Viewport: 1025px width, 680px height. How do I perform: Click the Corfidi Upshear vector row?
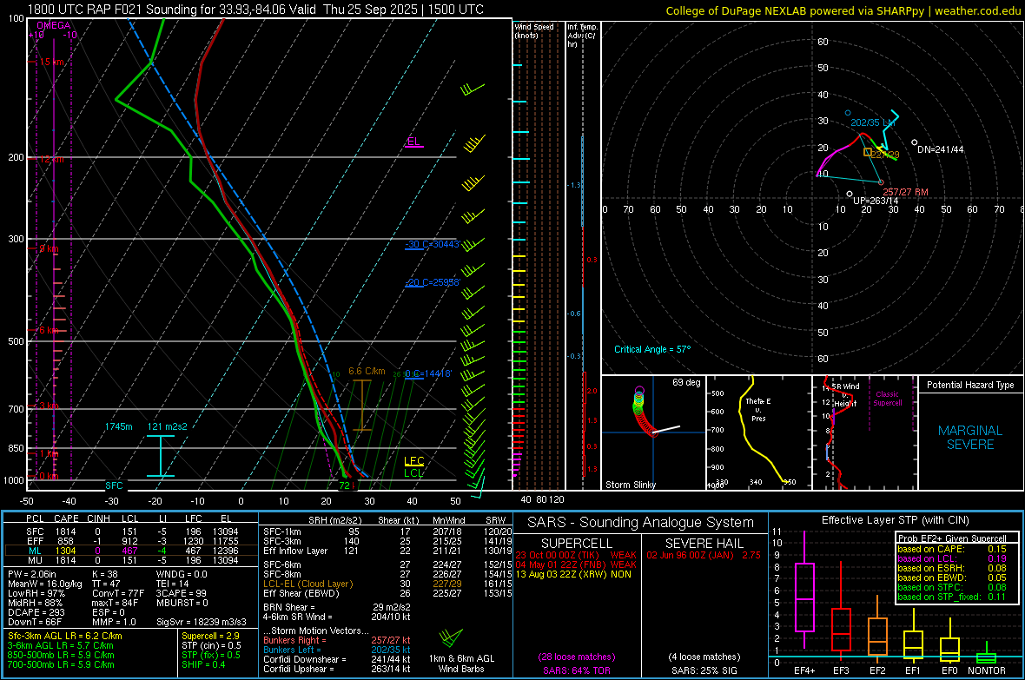[337, 669]
